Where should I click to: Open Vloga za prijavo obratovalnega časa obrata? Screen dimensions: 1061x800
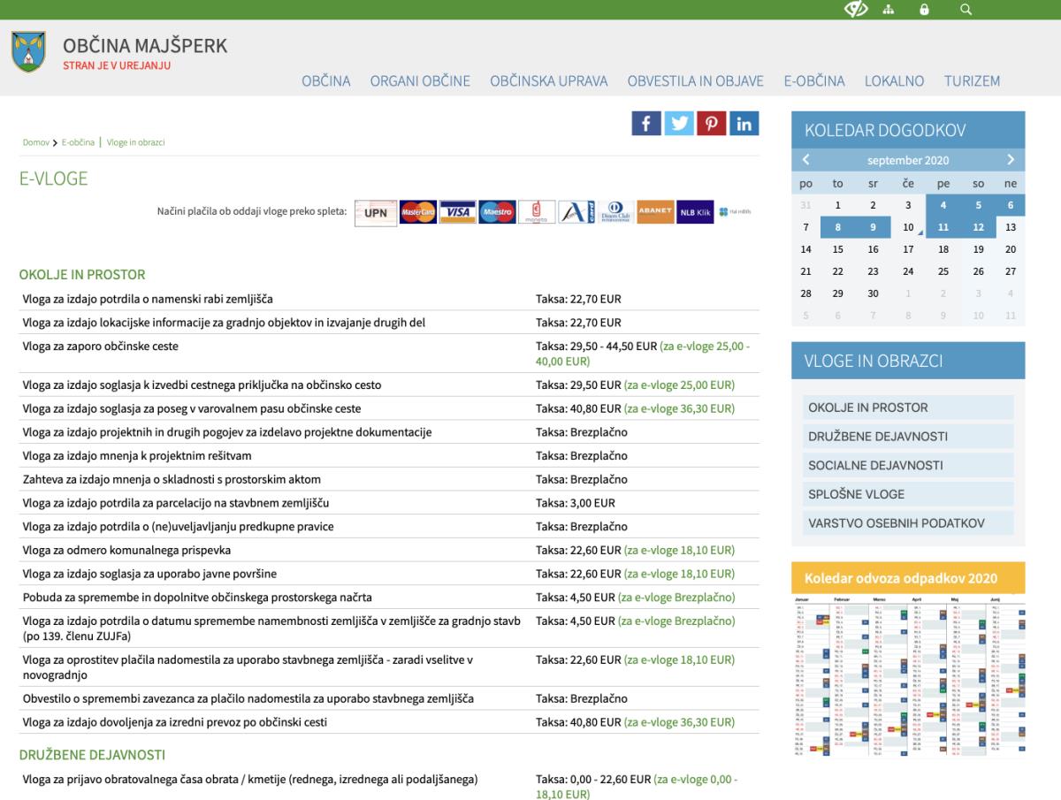click(x=250, y=780)
